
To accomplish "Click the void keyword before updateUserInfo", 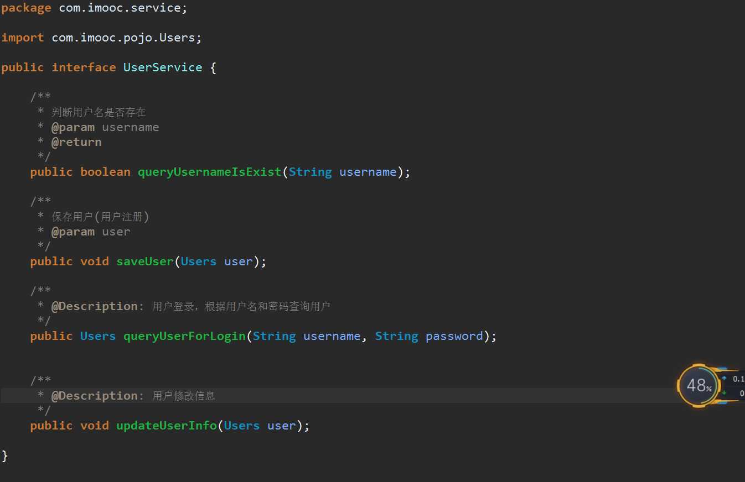I will [x=95, y=426].
